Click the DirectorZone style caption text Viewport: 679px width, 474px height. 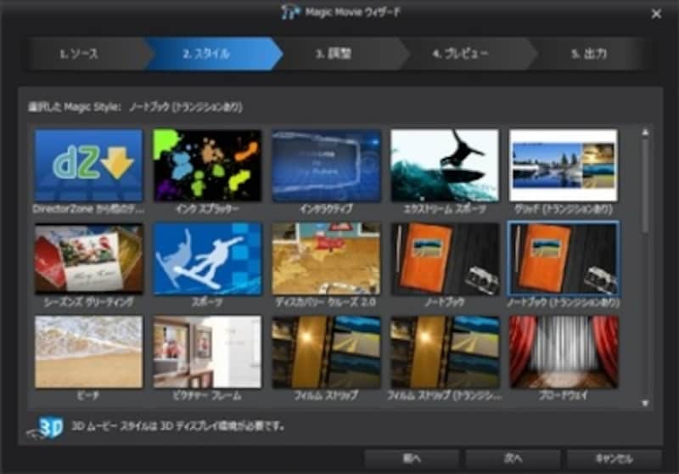coord(89,209)
